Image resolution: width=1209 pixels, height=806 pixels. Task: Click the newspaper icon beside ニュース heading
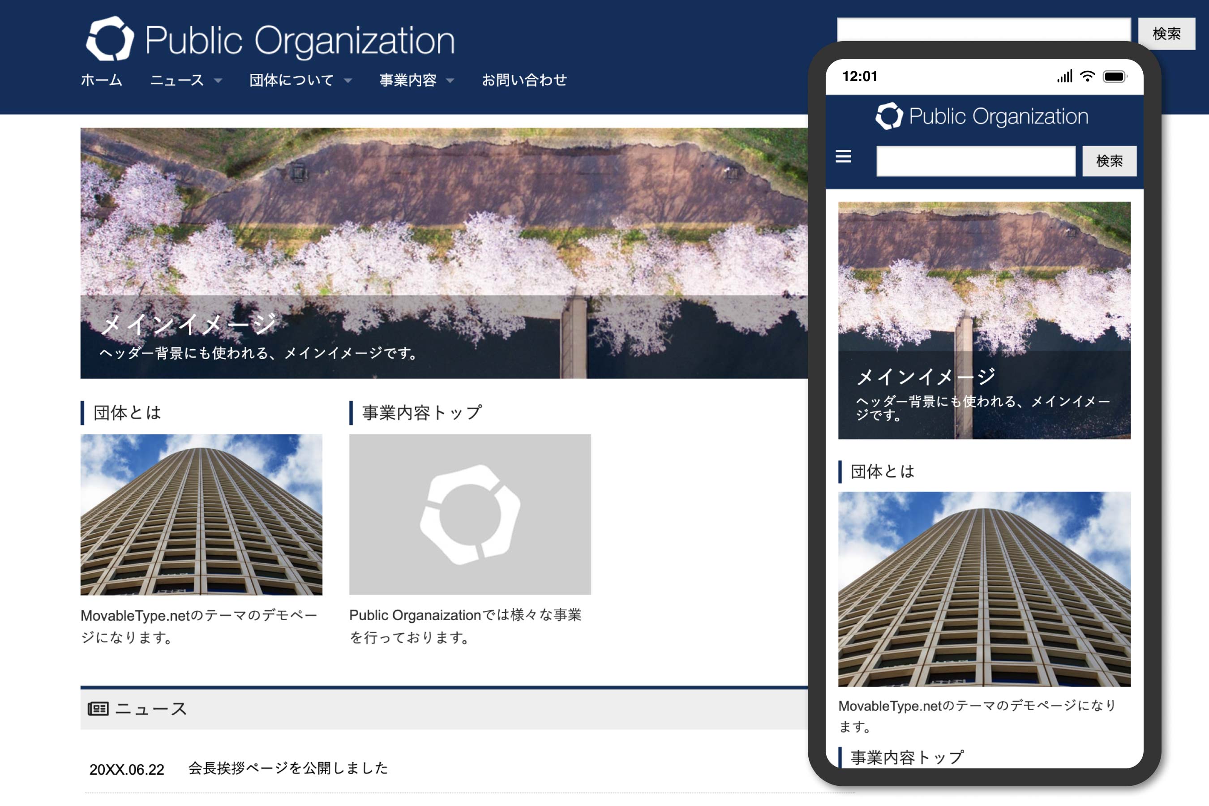click(98, 709)
